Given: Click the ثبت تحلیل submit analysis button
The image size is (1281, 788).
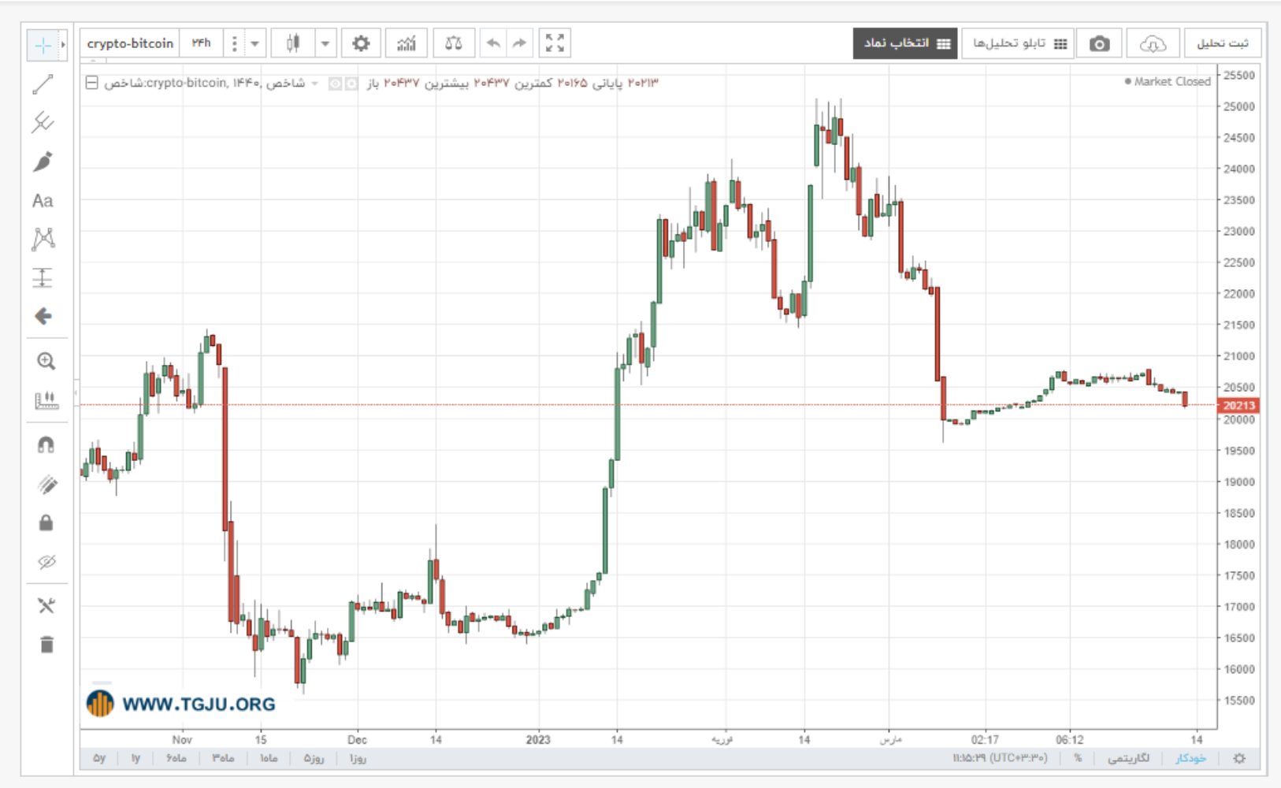Looking at the screenshot, I should 1222,43.
